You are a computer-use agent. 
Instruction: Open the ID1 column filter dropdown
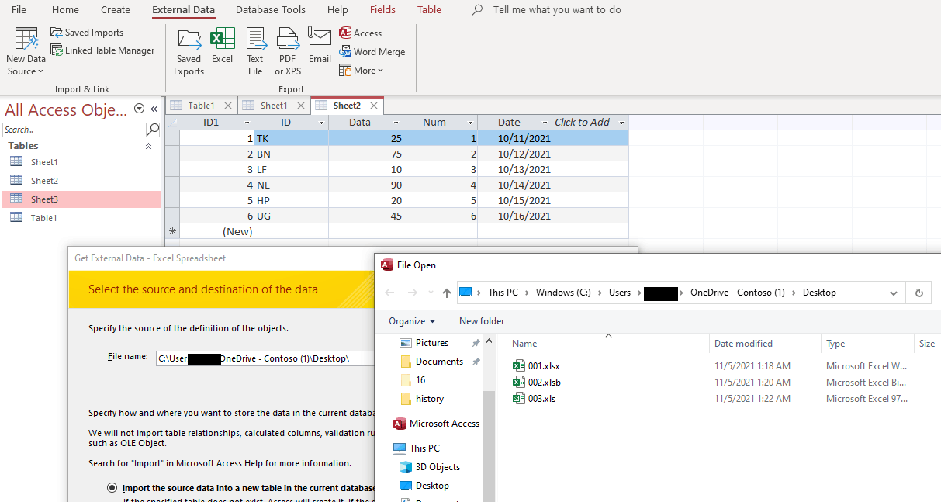pos(247,123)
